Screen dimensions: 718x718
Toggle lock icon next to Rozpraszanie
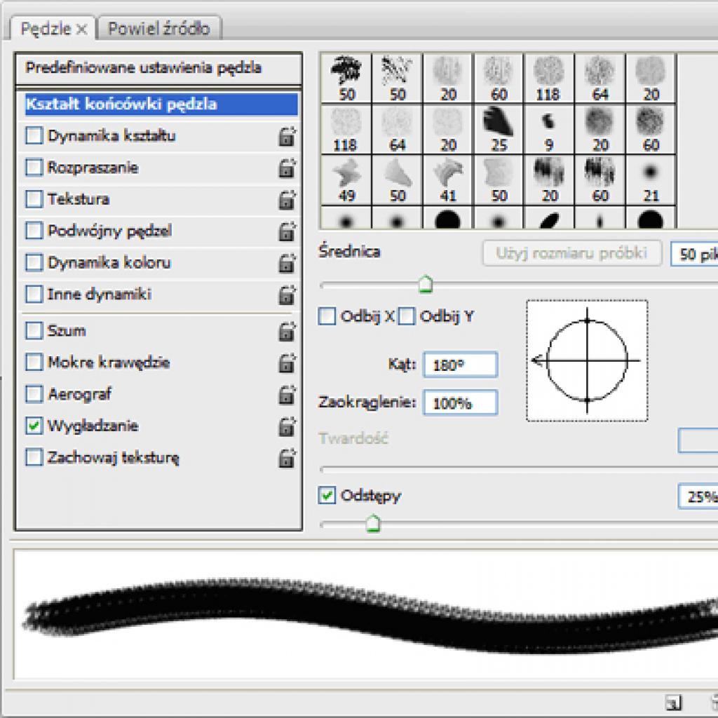tap(287, 168)
